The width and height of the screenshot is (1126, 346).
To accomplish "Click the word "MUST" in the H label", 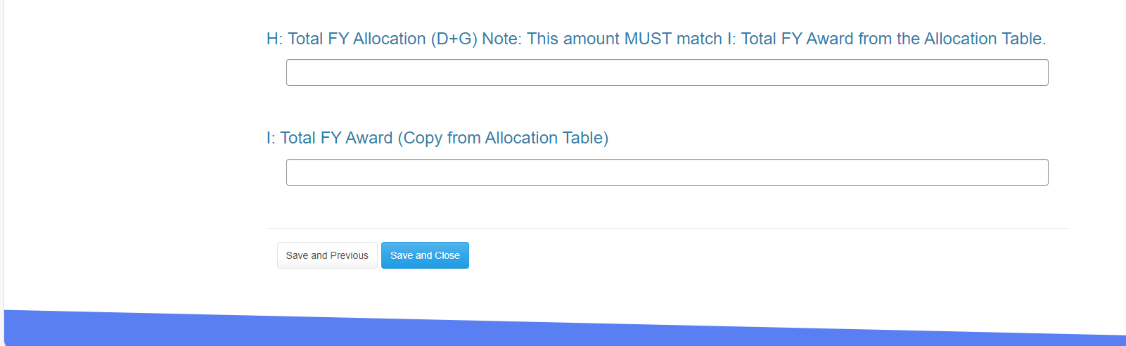I will pos(648,39).
